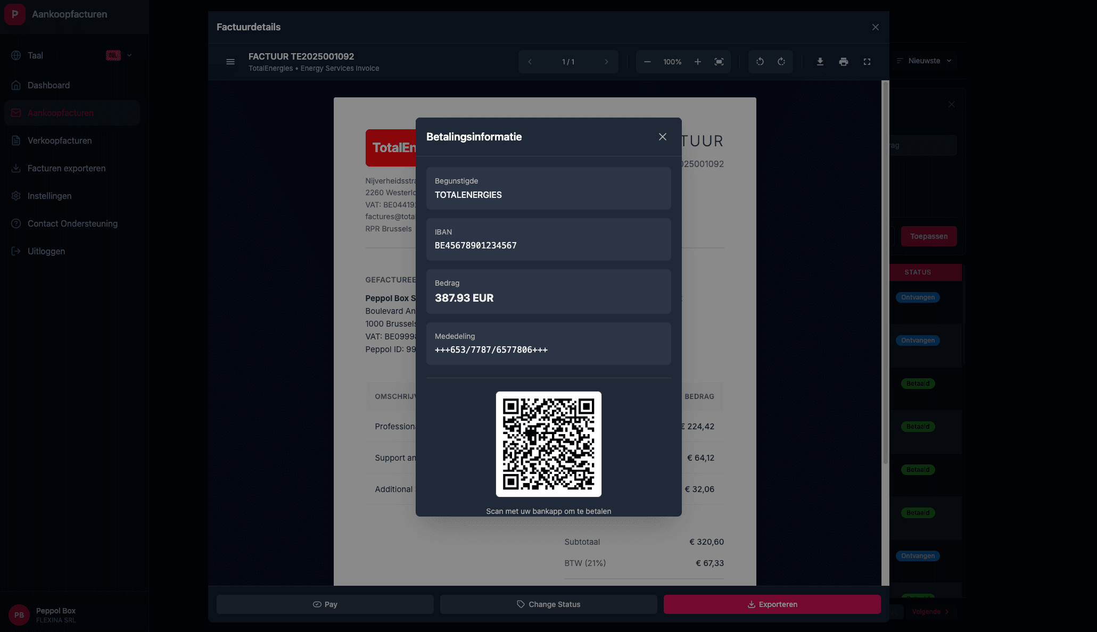1097x632 pixels.
Task: Open Facturen exporteren in the sidebar
Action: click(72, 168)
